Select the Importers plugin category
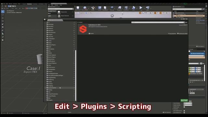 tap(51, 31)
